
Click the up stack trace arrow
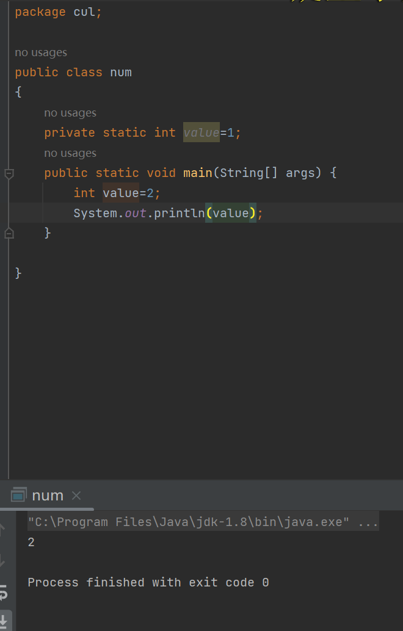(2, 530)
